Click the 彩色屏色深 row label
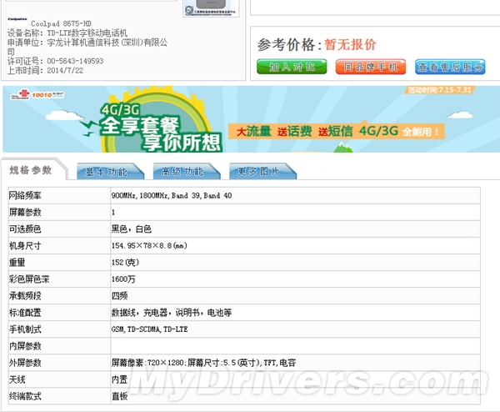 (29, 279)
